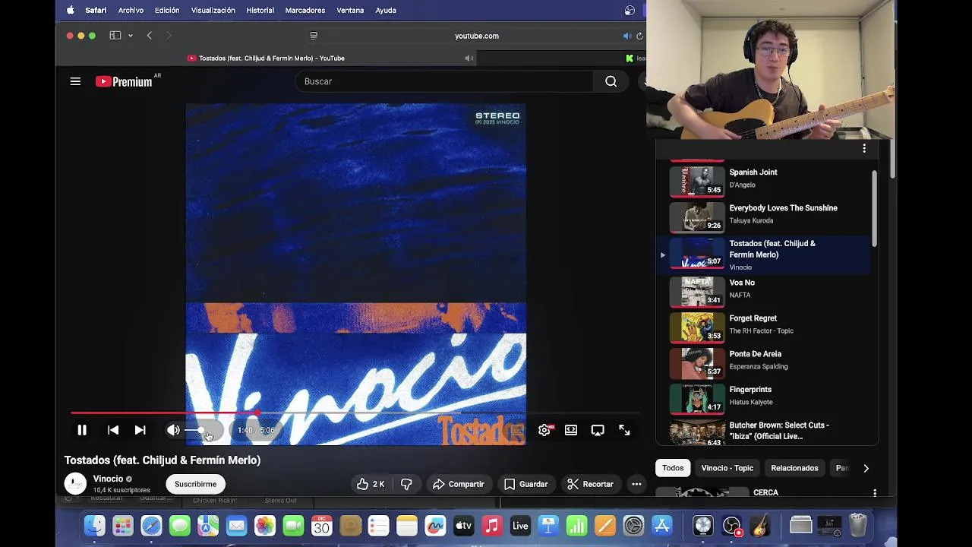Skip to next video in the playlist
The width and height of the screenshot is (972, 547).
coord(140,430)
